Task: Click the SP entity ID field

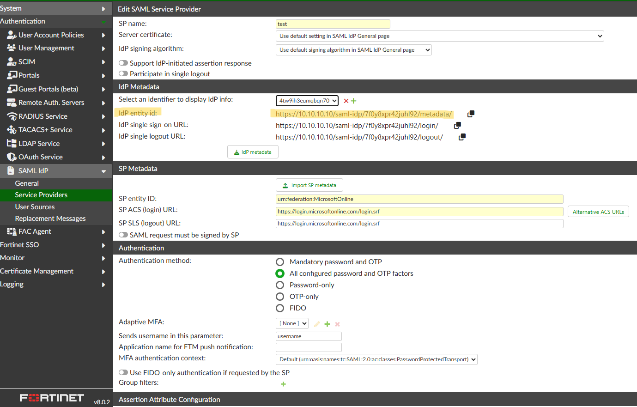Action: (419, 199)
